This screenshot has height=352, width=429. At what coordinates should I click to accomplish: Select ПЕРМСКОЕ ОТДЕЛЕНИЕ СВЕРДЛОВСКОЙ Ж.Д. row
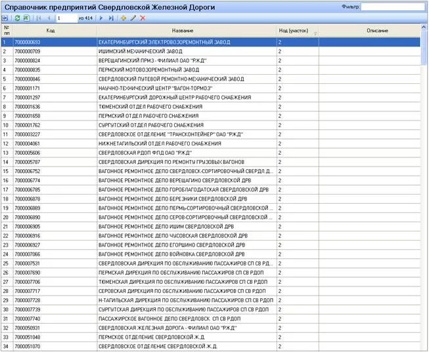[211, 337]
